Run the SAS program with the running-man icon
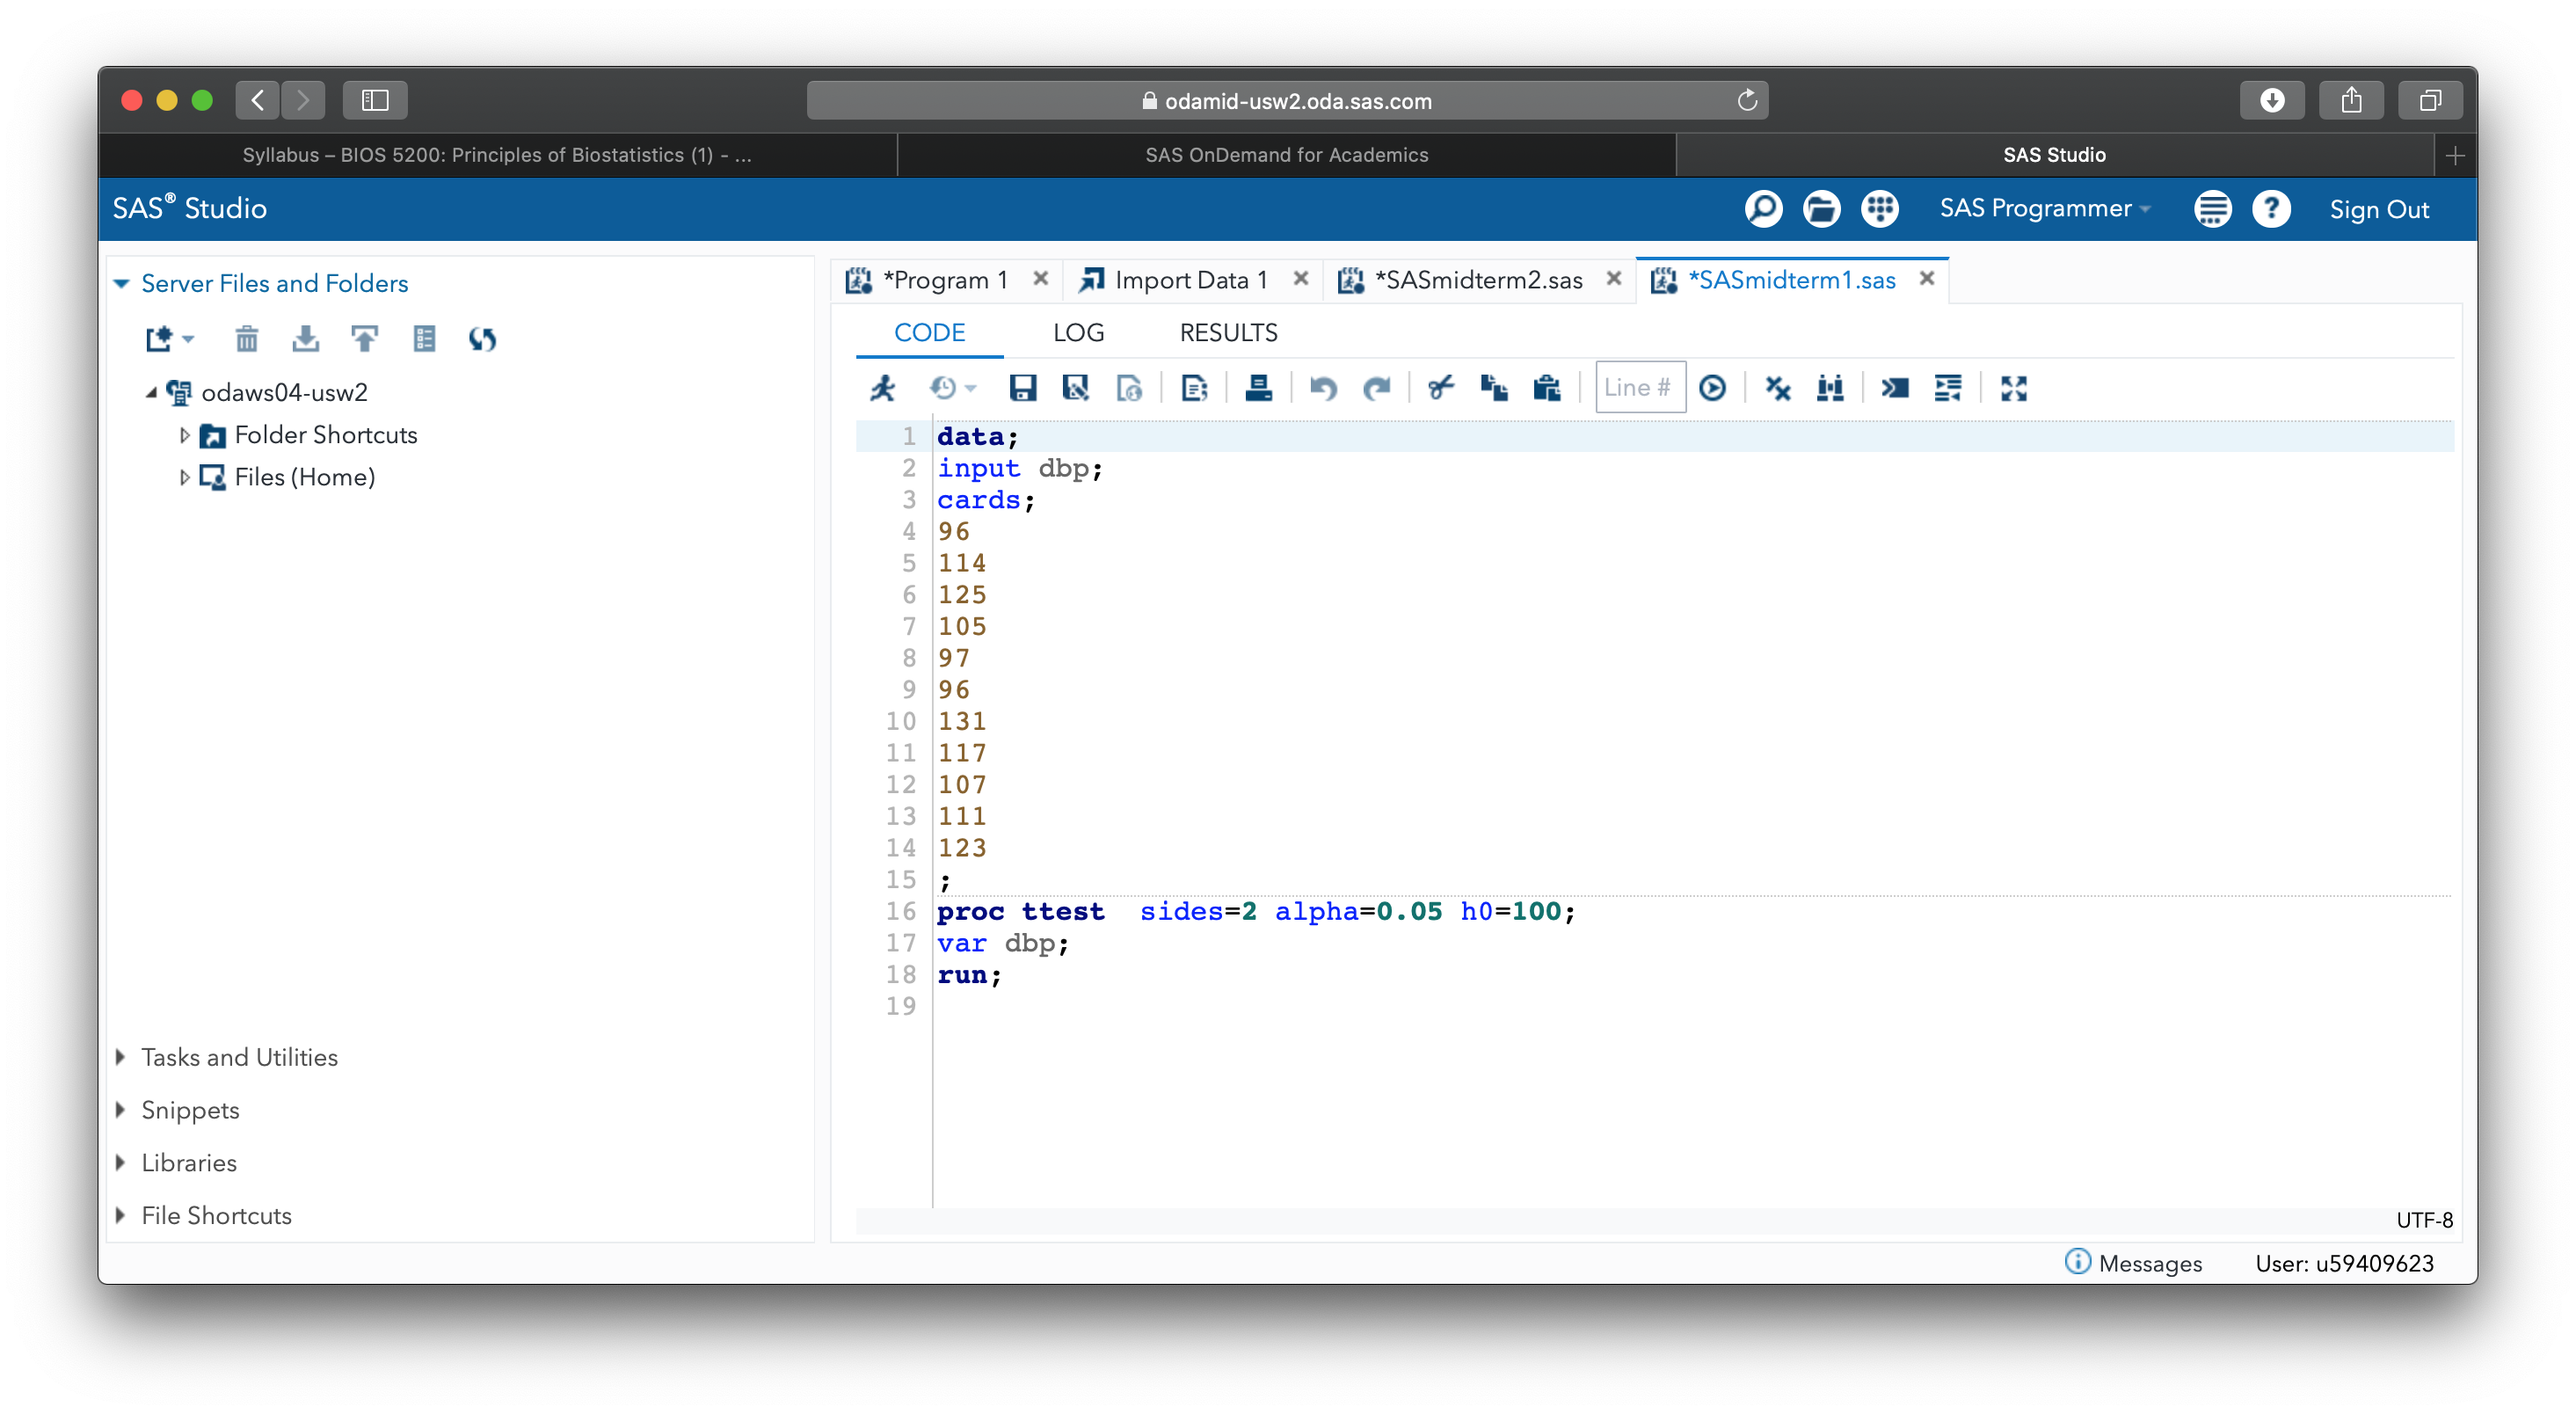The width and height of the screenshot is (2576, 1414). click(883, 388)
